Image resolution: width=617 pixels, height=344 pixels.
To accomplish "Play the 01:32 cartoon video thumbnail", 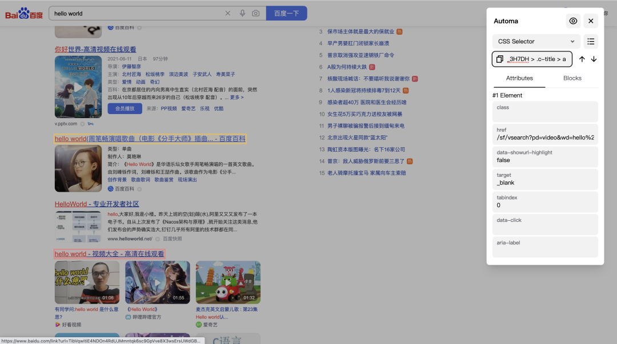I will point(228,282).
